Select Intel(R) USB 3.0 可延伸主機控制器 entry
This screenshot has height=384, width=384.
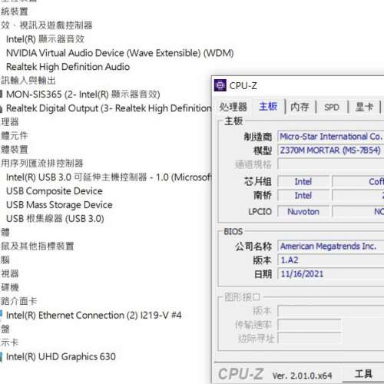109,177
